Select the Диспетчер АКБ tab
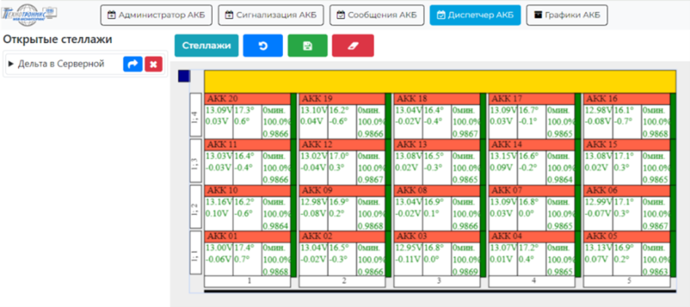This screenshot has height=307, width=690. click(474, 14)
